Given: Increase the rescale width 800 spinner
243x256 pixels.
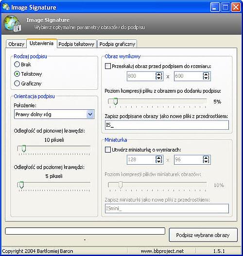Looking at the screenshot, I should coord(159,74).
